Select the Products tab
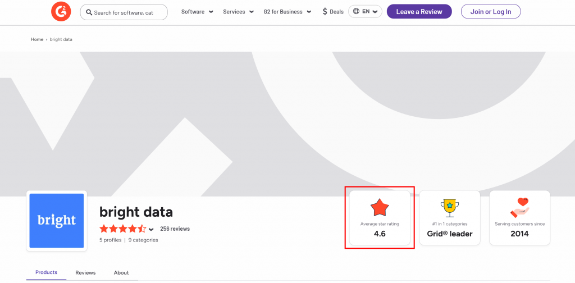 tap(46, 272)
